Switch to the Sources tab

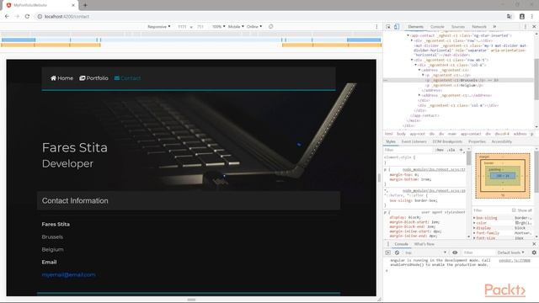click(458, 26)
